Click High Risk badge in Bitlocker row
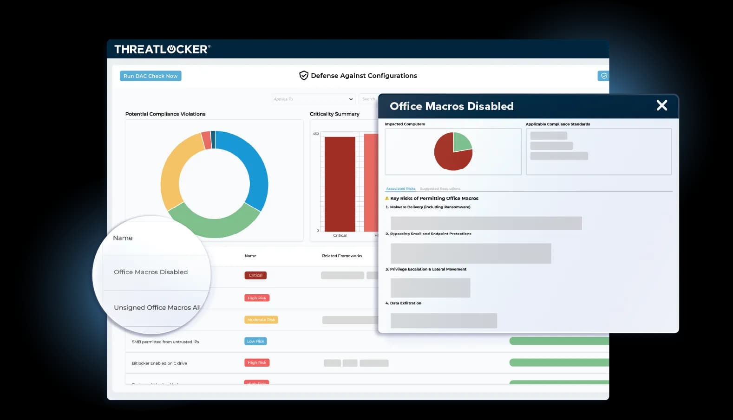 pyautogui.click(x=257, y=362)
